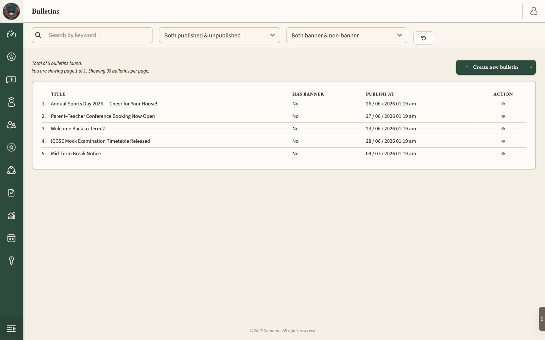Screen dimensions: 545x340
Task: Open the calendar sidebar icon
Action: pos(11,238)
